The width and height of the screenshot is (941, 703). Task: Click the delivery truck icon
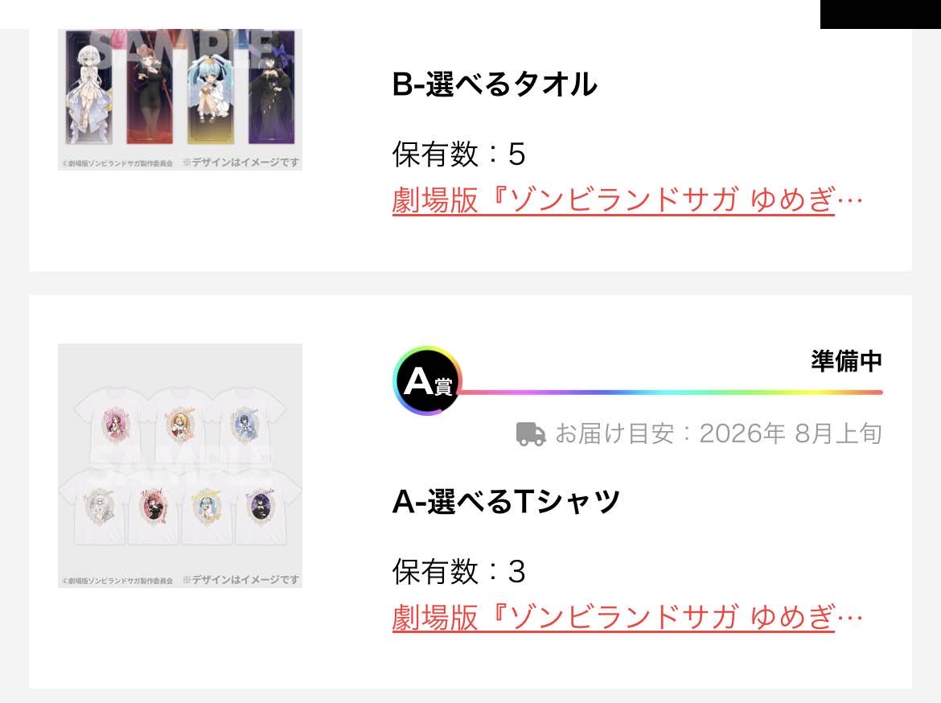click(531, 434)
